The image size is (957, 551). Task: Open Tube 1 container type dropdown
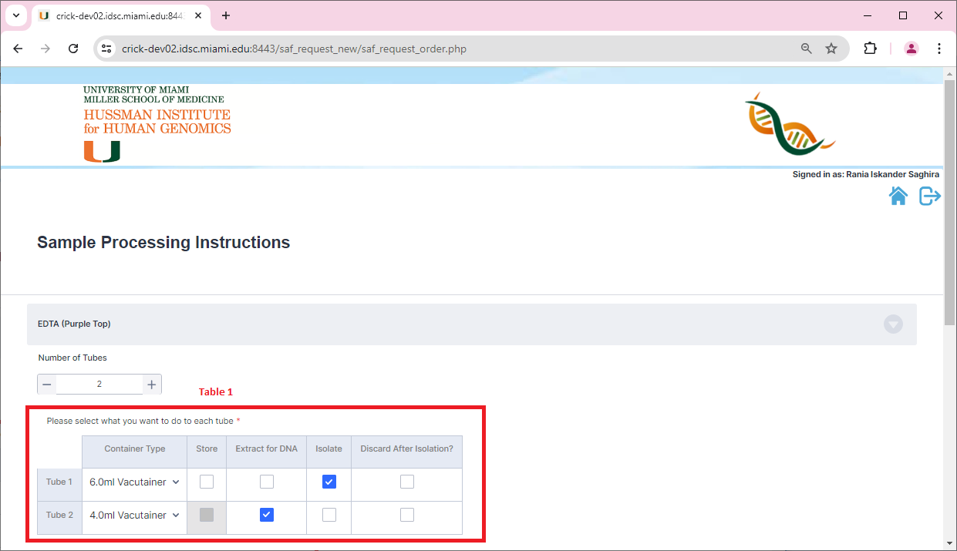tap(134, 482)
